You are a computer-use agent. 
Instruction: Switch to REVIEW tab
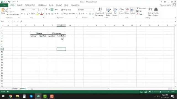coord(59,5)
